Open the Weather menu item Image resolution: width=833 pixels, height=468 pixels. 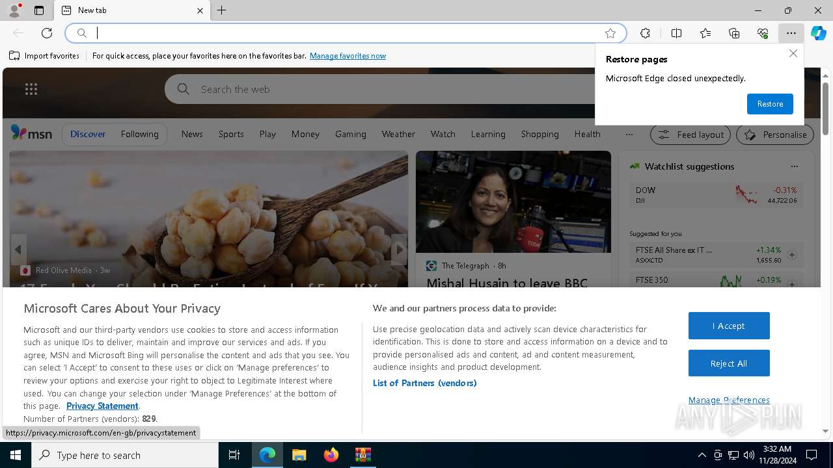click(398, 134)
